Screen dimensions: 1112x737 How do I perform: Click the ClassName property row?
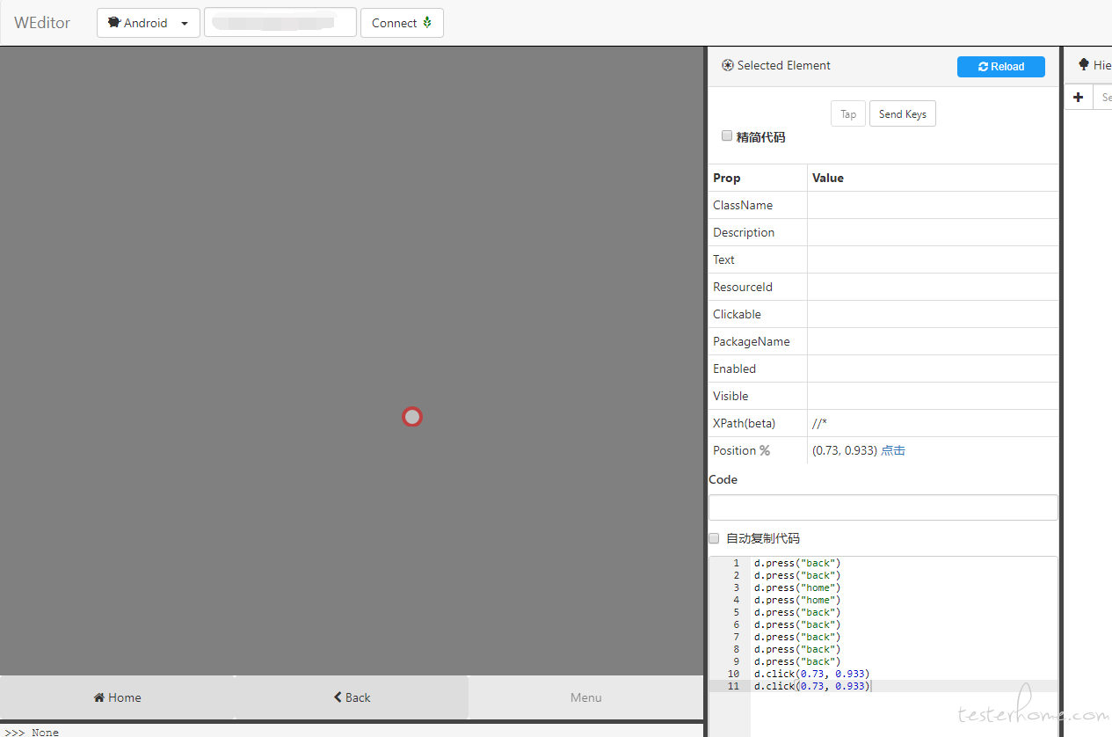coord(883,205)
